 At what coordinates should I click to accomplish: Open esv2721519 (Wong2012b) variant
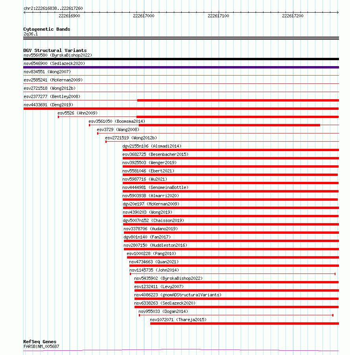(131, 138)
